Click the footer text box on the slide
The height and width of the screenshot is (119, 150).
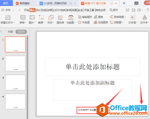[93, 110]
